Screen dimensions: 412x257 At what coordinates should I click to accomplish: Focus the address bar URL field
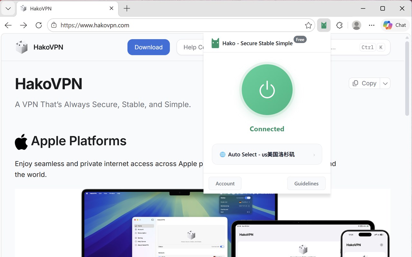181,25
